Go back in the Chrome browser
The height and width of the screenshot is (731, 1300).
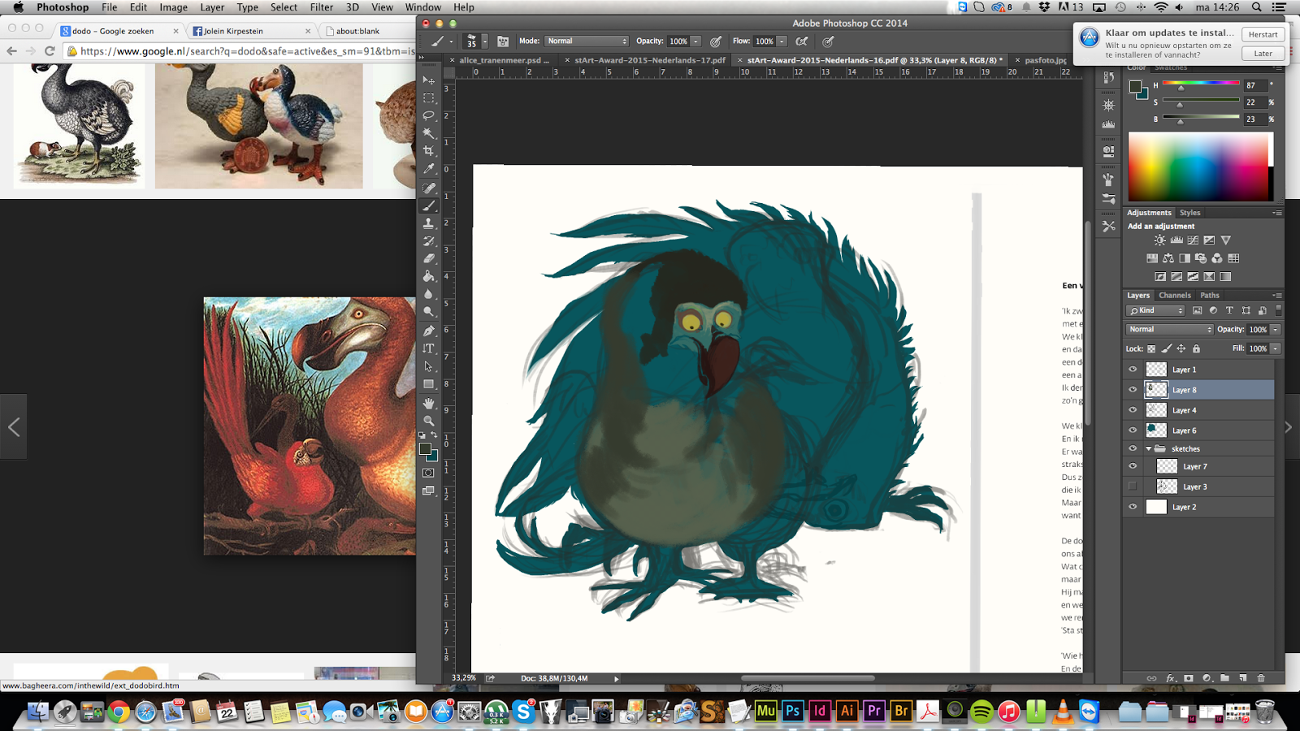click(11, 51)
